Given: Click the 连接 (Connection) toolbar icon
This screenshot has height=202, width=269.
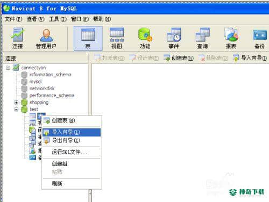Looking at the screenshot, I should 17,38.
